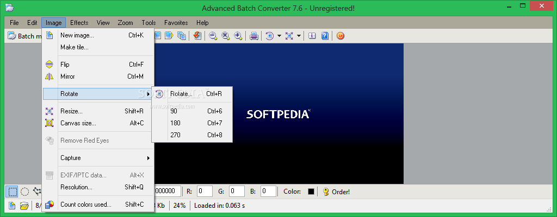The width and height of the screenshot is (557, 217).
Task: Click the fit-to-size toolbar icon
Action: click(x=289, y=36)
